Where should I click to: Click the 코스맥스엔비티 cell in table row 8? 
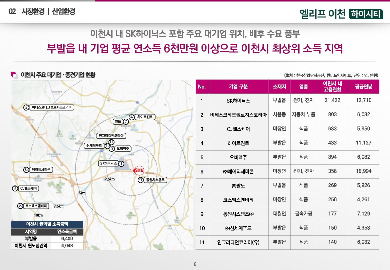click(238, 200)
